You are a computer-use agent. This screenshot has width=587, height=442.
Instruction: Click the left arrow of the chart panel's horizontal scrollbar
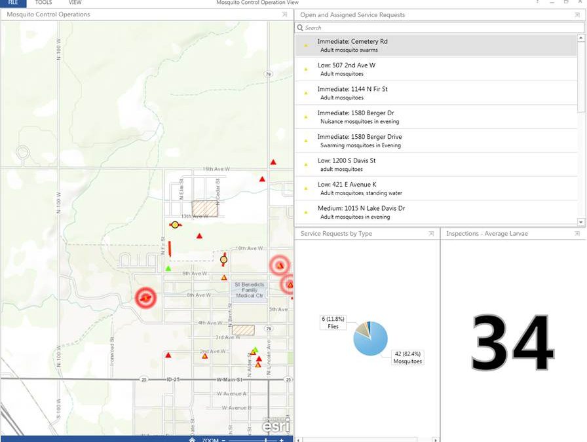pos(298,440)
